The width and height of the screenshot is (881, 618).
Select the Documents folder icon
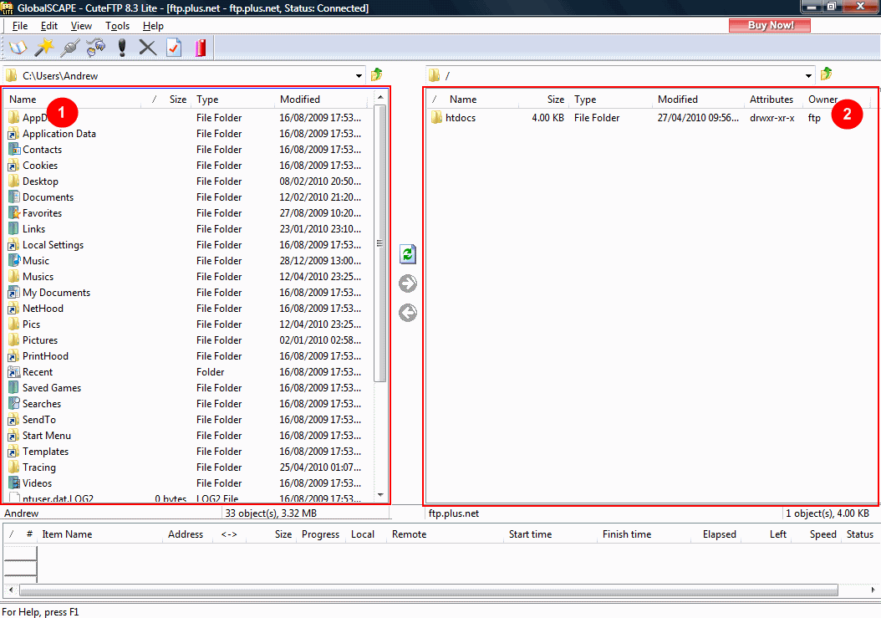pos(14,197)
